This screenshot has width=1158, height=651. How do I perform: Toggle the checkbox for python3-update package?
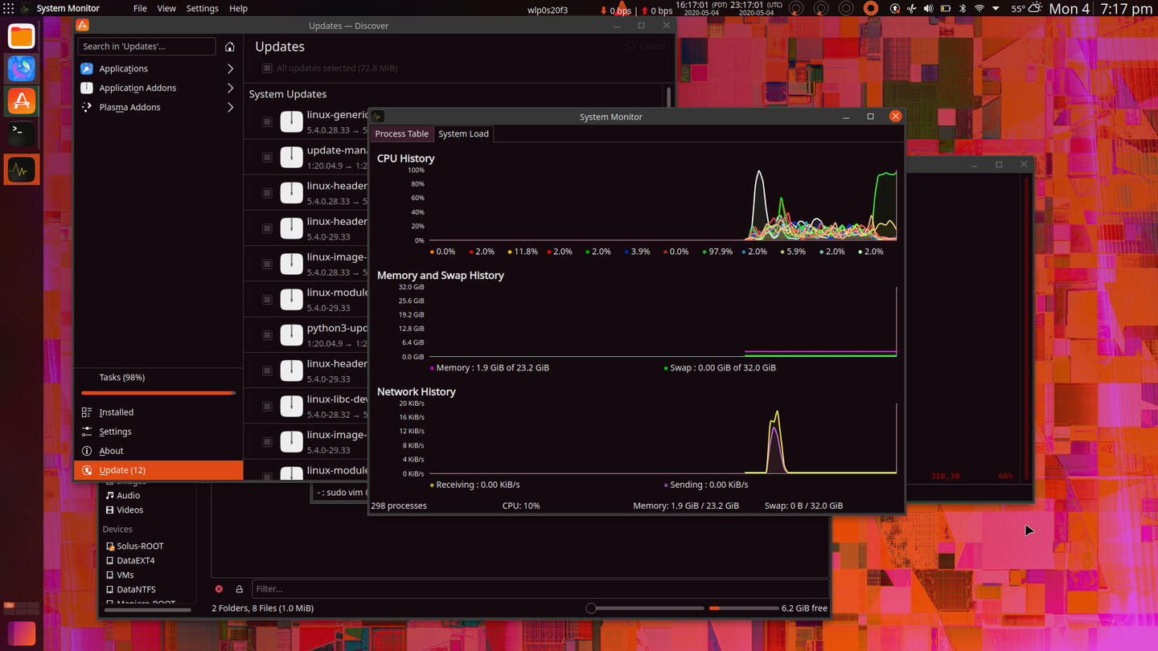pyautogui.click(x=267, y=335)
